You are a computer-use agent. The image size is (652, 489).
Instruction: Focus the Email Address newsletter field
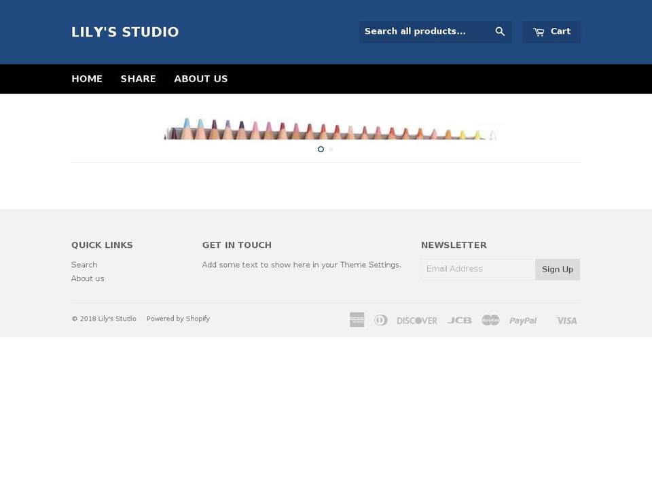(478, 269)
